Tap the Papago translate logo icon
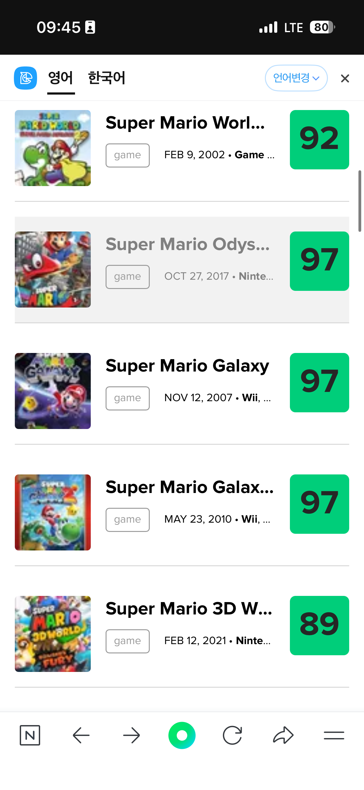Screen dimensions: 364x790 point(26,78)
